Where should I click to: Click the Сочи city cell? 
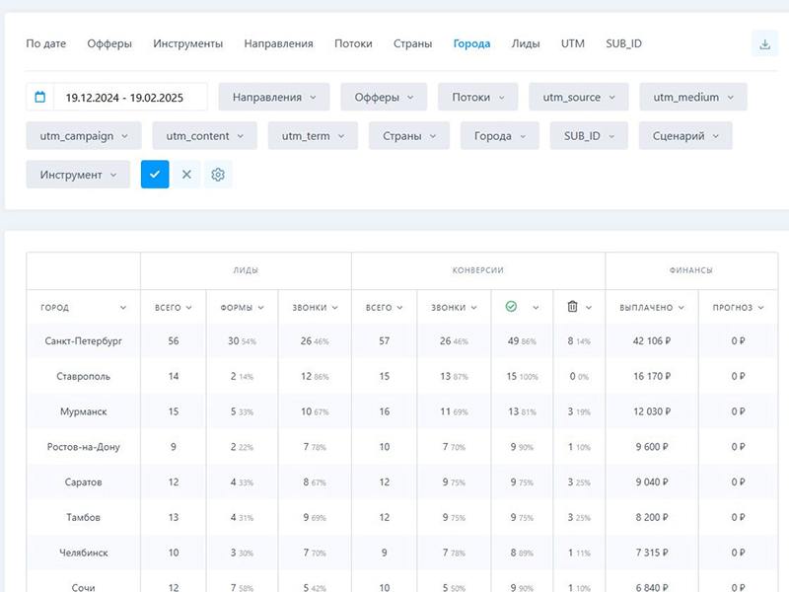pyautogui.click(x=83, y=587)
